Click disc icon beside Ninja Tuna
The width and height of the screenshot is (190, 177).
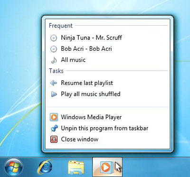[x=54, y=38]
